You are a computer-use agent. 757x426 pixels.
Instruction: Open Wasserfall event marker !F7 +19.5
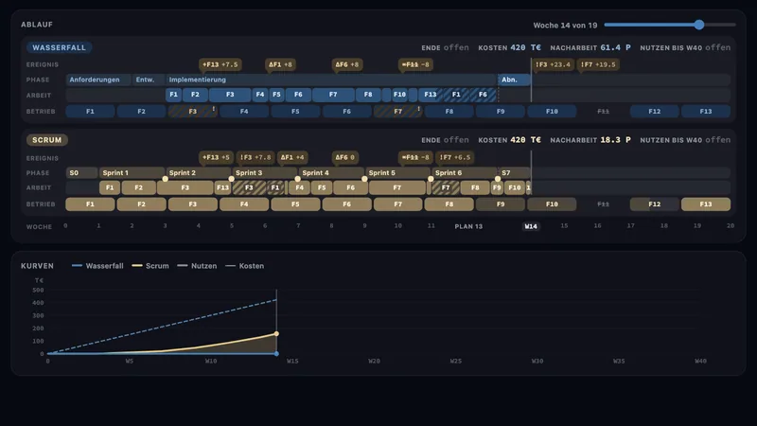[598, 64]
